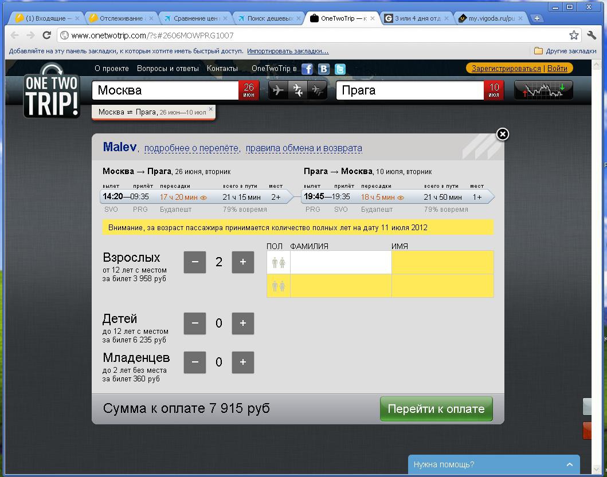Increase number of adults
607x477 pixels.
tap(242, 262)
